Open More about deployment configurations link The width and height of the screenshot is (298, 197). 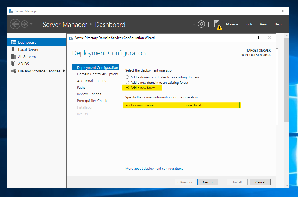(x=154, y=169)
